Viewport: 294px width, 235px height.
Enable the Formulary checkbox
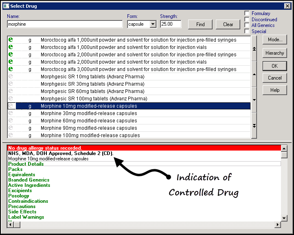247,13
